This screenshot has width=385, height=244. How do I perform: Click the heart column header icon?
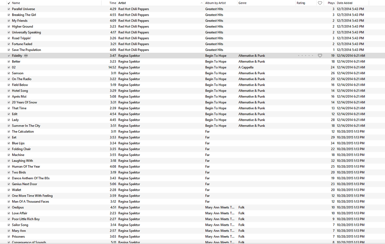[x=320, y=3]
